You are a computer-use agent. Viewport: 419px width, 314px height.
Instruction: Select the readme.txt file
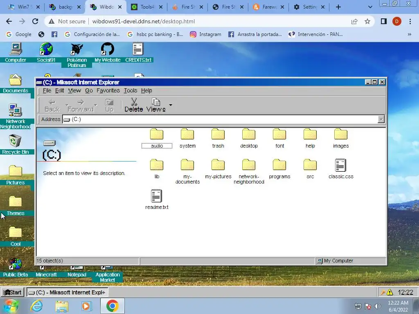(157, 200)
